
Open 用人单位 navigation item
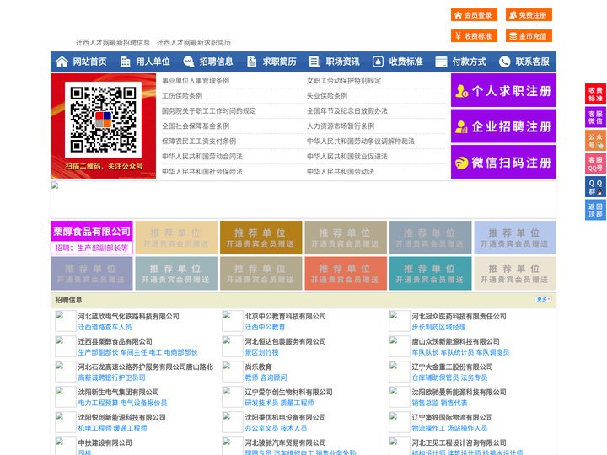point(153,62)
